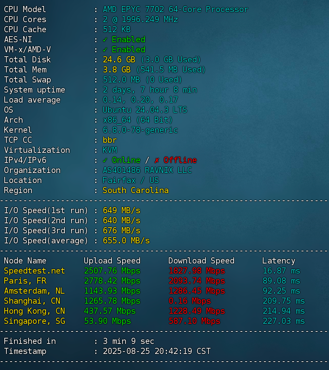Click the Amsterdam latency "92.25 ms"
This screenshot has height=370, width=329.
pos(281,291)
